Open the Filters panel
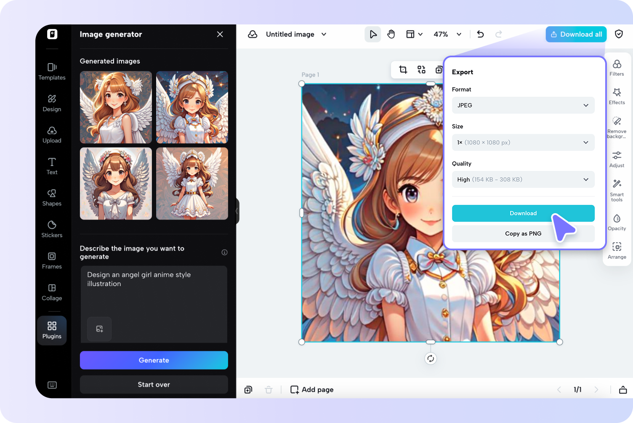633x423 pixels. click(617, 68)
